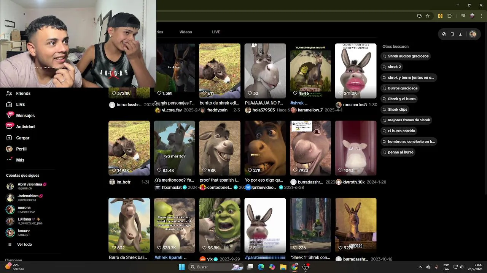
Task: Open the video with 27K likes
Action: pos(265,148)
